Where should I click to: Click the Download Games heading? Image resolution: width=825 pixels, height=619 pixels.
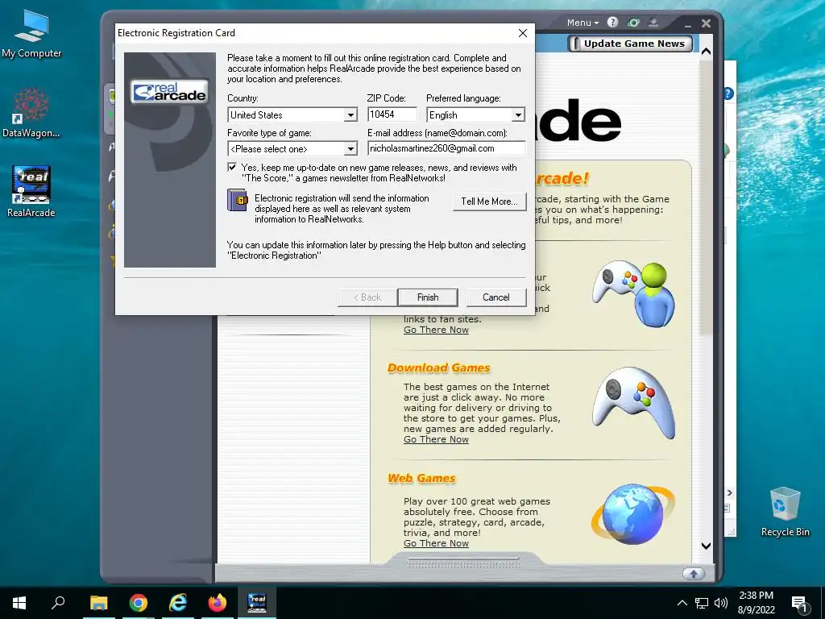point(438,368)
